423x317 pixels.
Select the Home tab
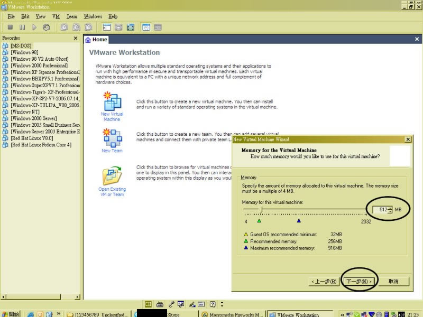pos(96,40)
